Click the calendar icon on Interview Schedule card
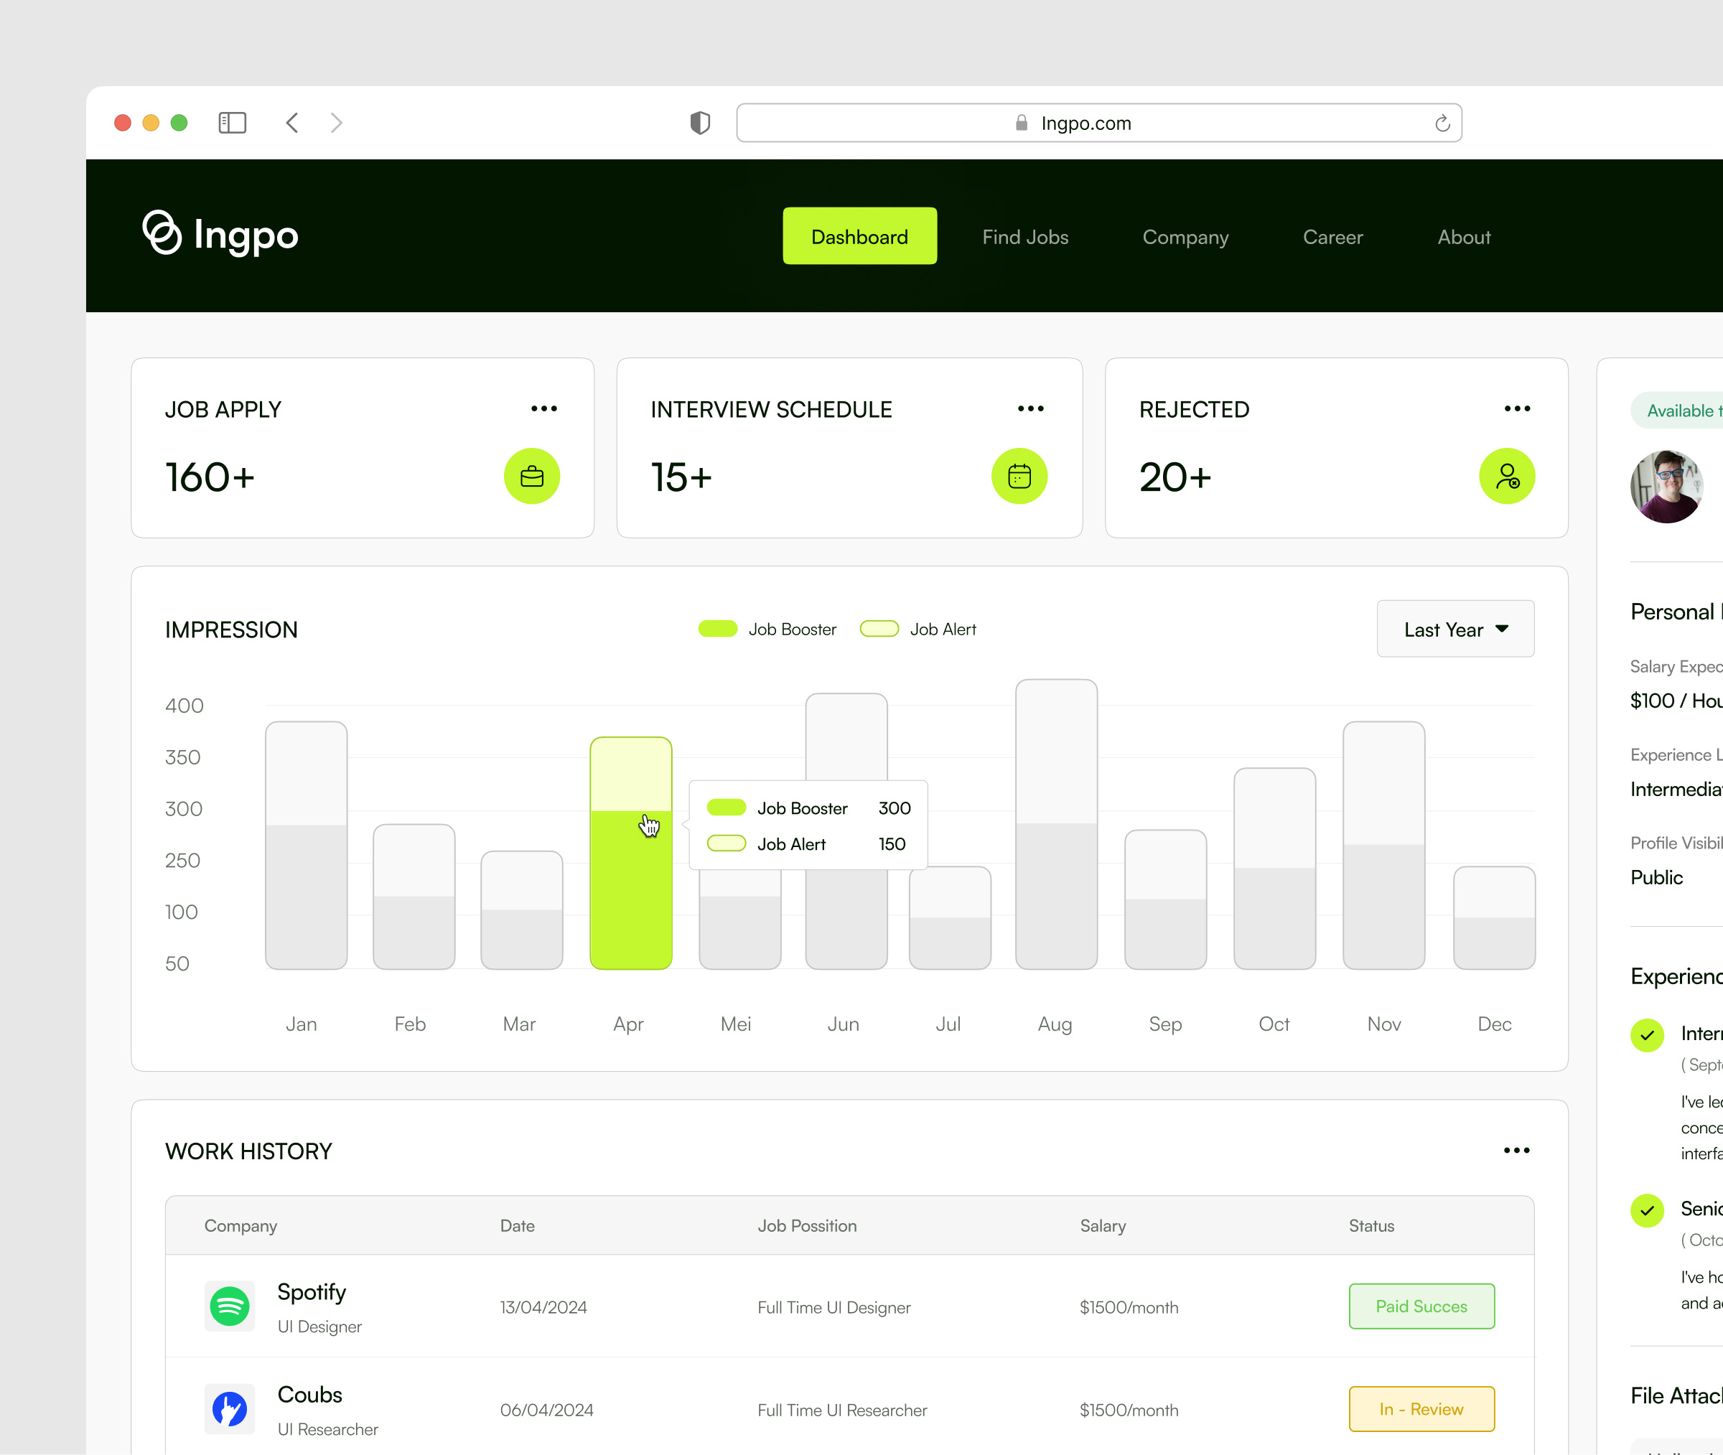The image size is (1723, 1455). (1020, 476)
